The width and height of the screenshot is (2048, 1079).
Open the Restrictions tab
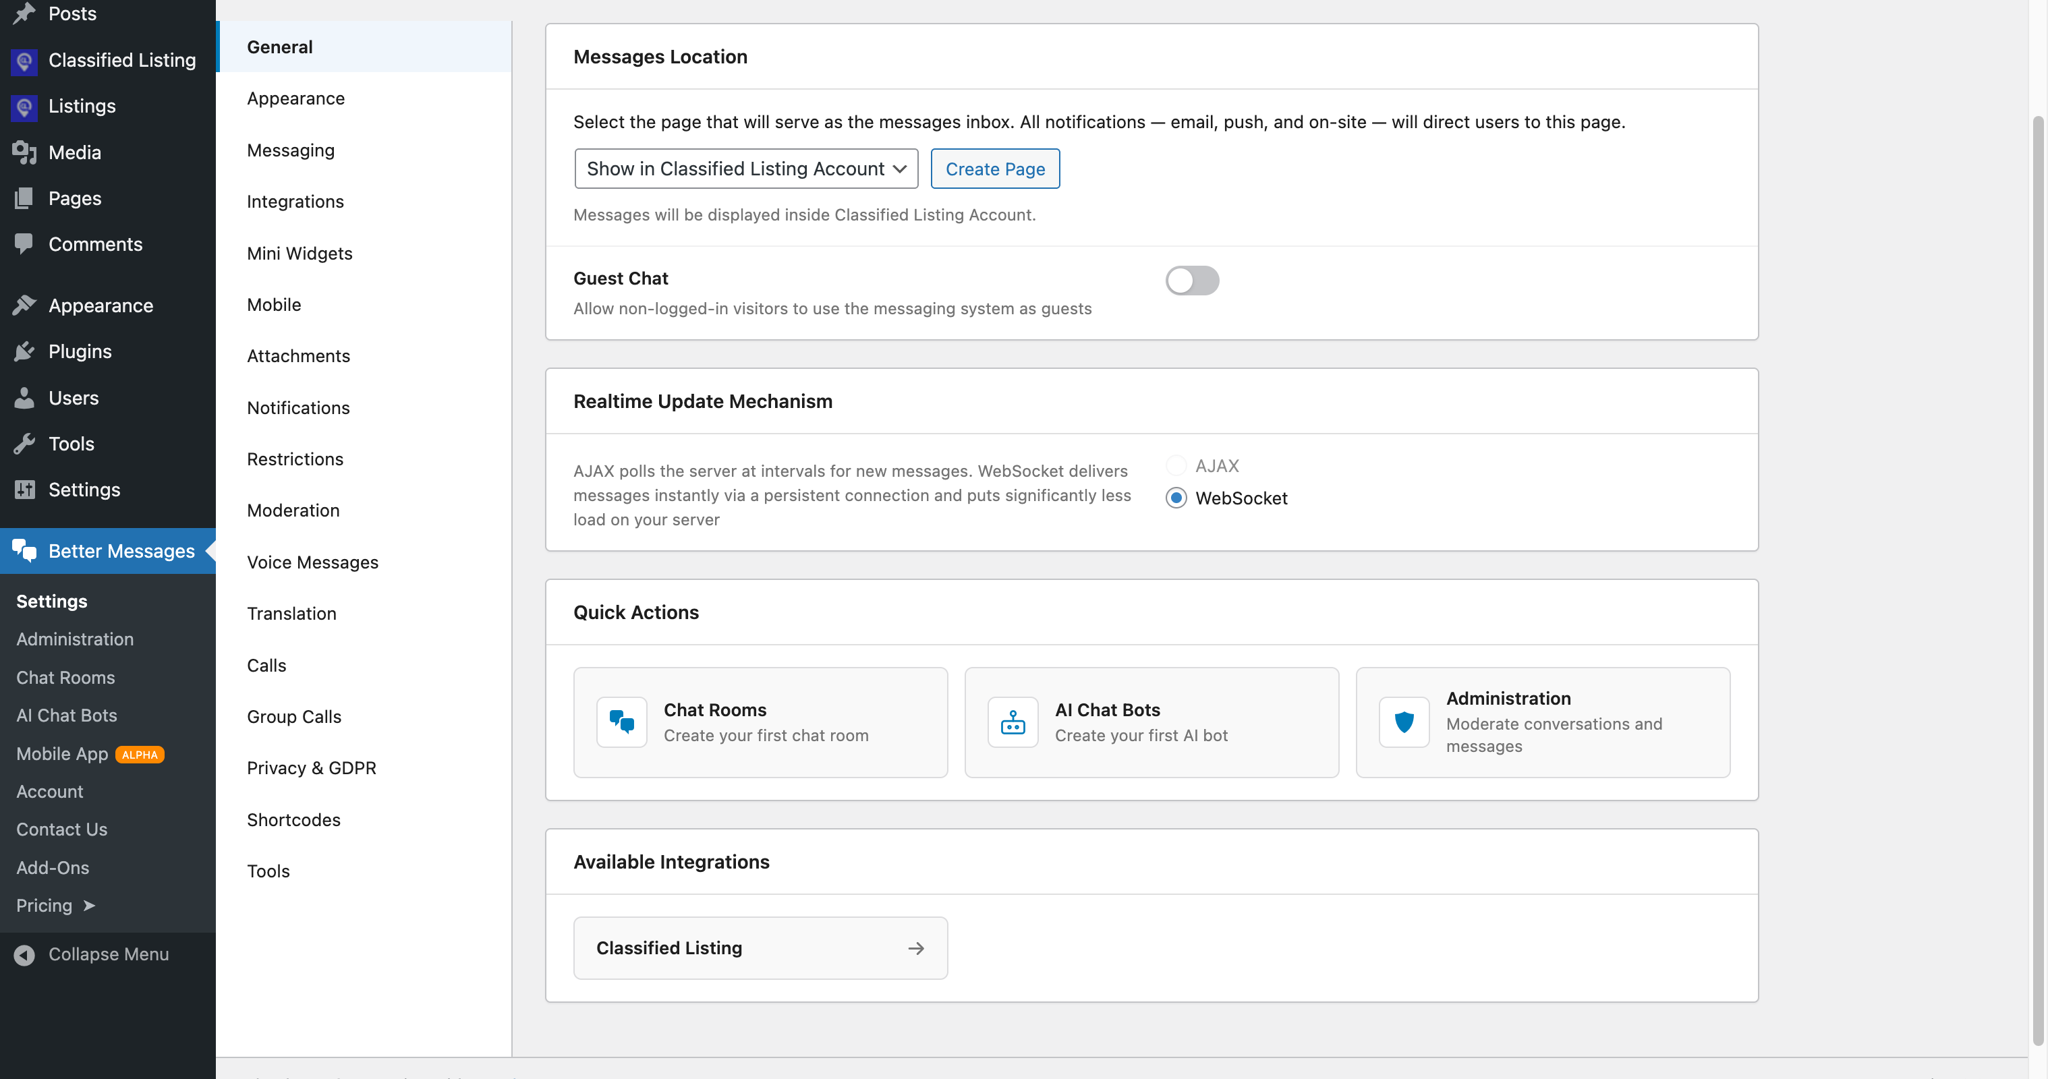click(x=364, y=459)
